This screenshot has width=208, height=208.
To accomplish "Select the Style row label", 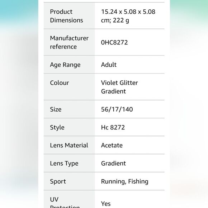I will 57,128.
